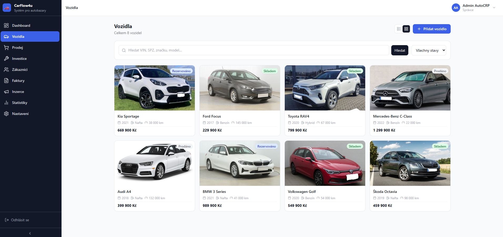503x237 pixels.
Task: Click odometer icon on Toyota RAV4 card
Action: coord(318,123)
